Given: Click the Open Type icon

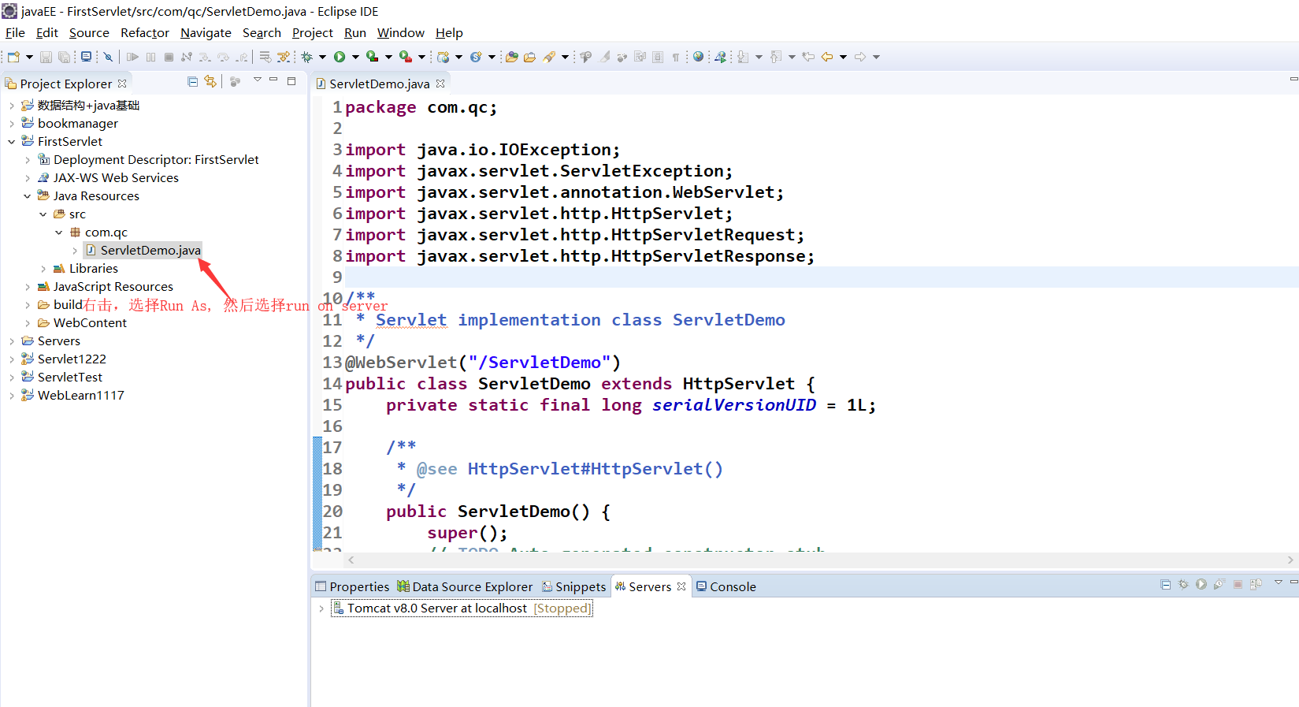Looking at the screenshot, I should pyautogui.click(x=512, y=57).
